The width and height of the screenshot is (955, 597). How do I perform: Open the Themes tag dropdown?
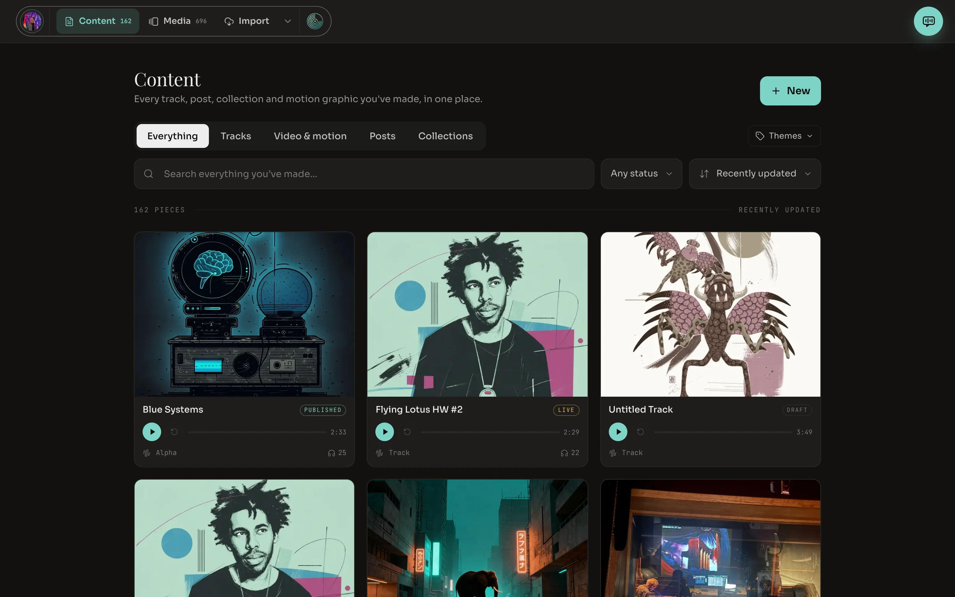coord(784,136)
